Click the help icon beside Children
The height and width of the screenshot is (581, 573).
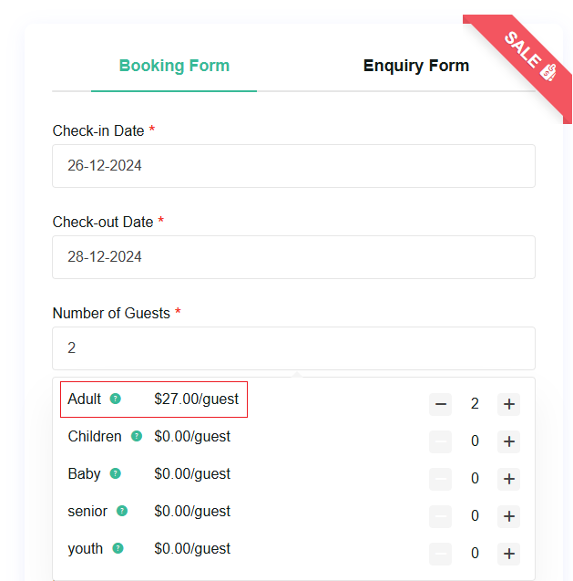[137, 436]
